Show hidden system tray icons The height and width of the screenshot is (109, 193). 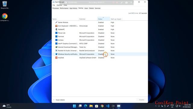(x=156, y=106)
